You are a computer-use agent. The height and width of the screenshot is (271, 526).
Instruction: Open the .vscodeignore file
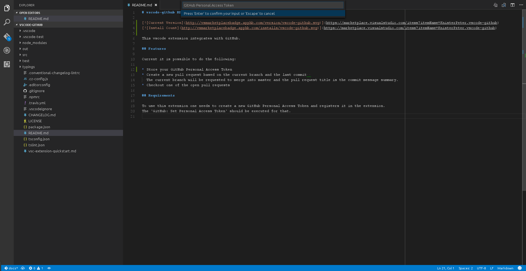tap(68, 109)
